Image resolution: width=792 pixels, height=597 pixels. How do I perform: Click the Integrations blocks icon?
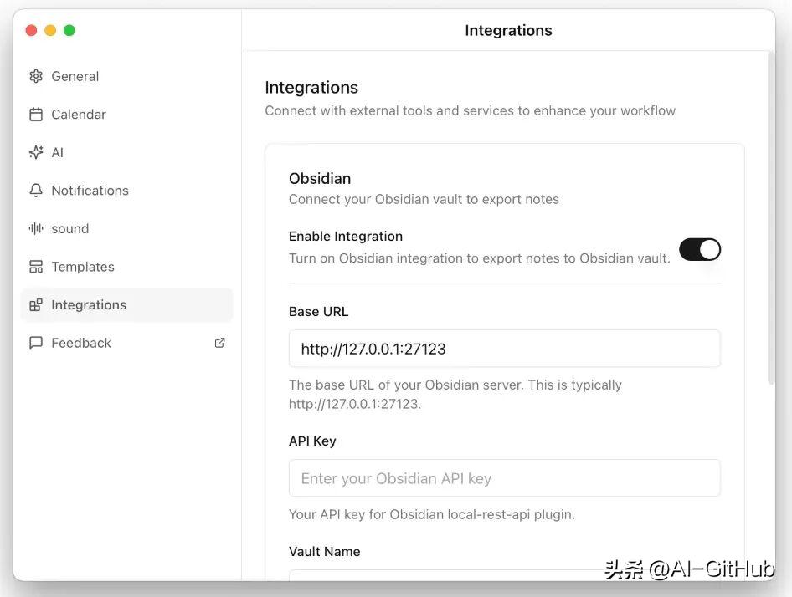click(x=36, y=305)
